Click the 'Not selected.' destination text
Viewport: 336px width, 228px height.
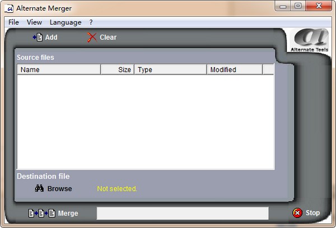pos(117,189)
